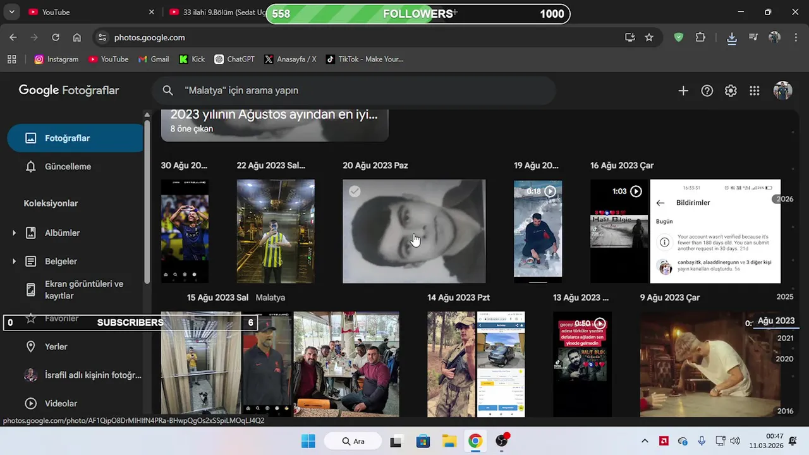
Task: Expand the Belgeler section
Action: (14, 262)
